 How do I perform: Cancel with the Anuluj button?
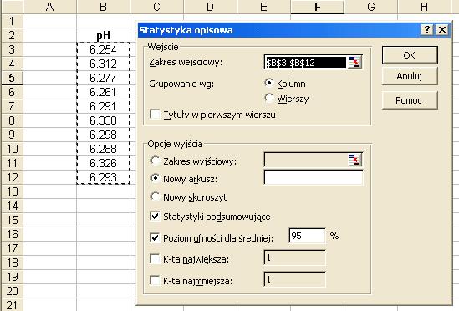[x=410, y=76]
